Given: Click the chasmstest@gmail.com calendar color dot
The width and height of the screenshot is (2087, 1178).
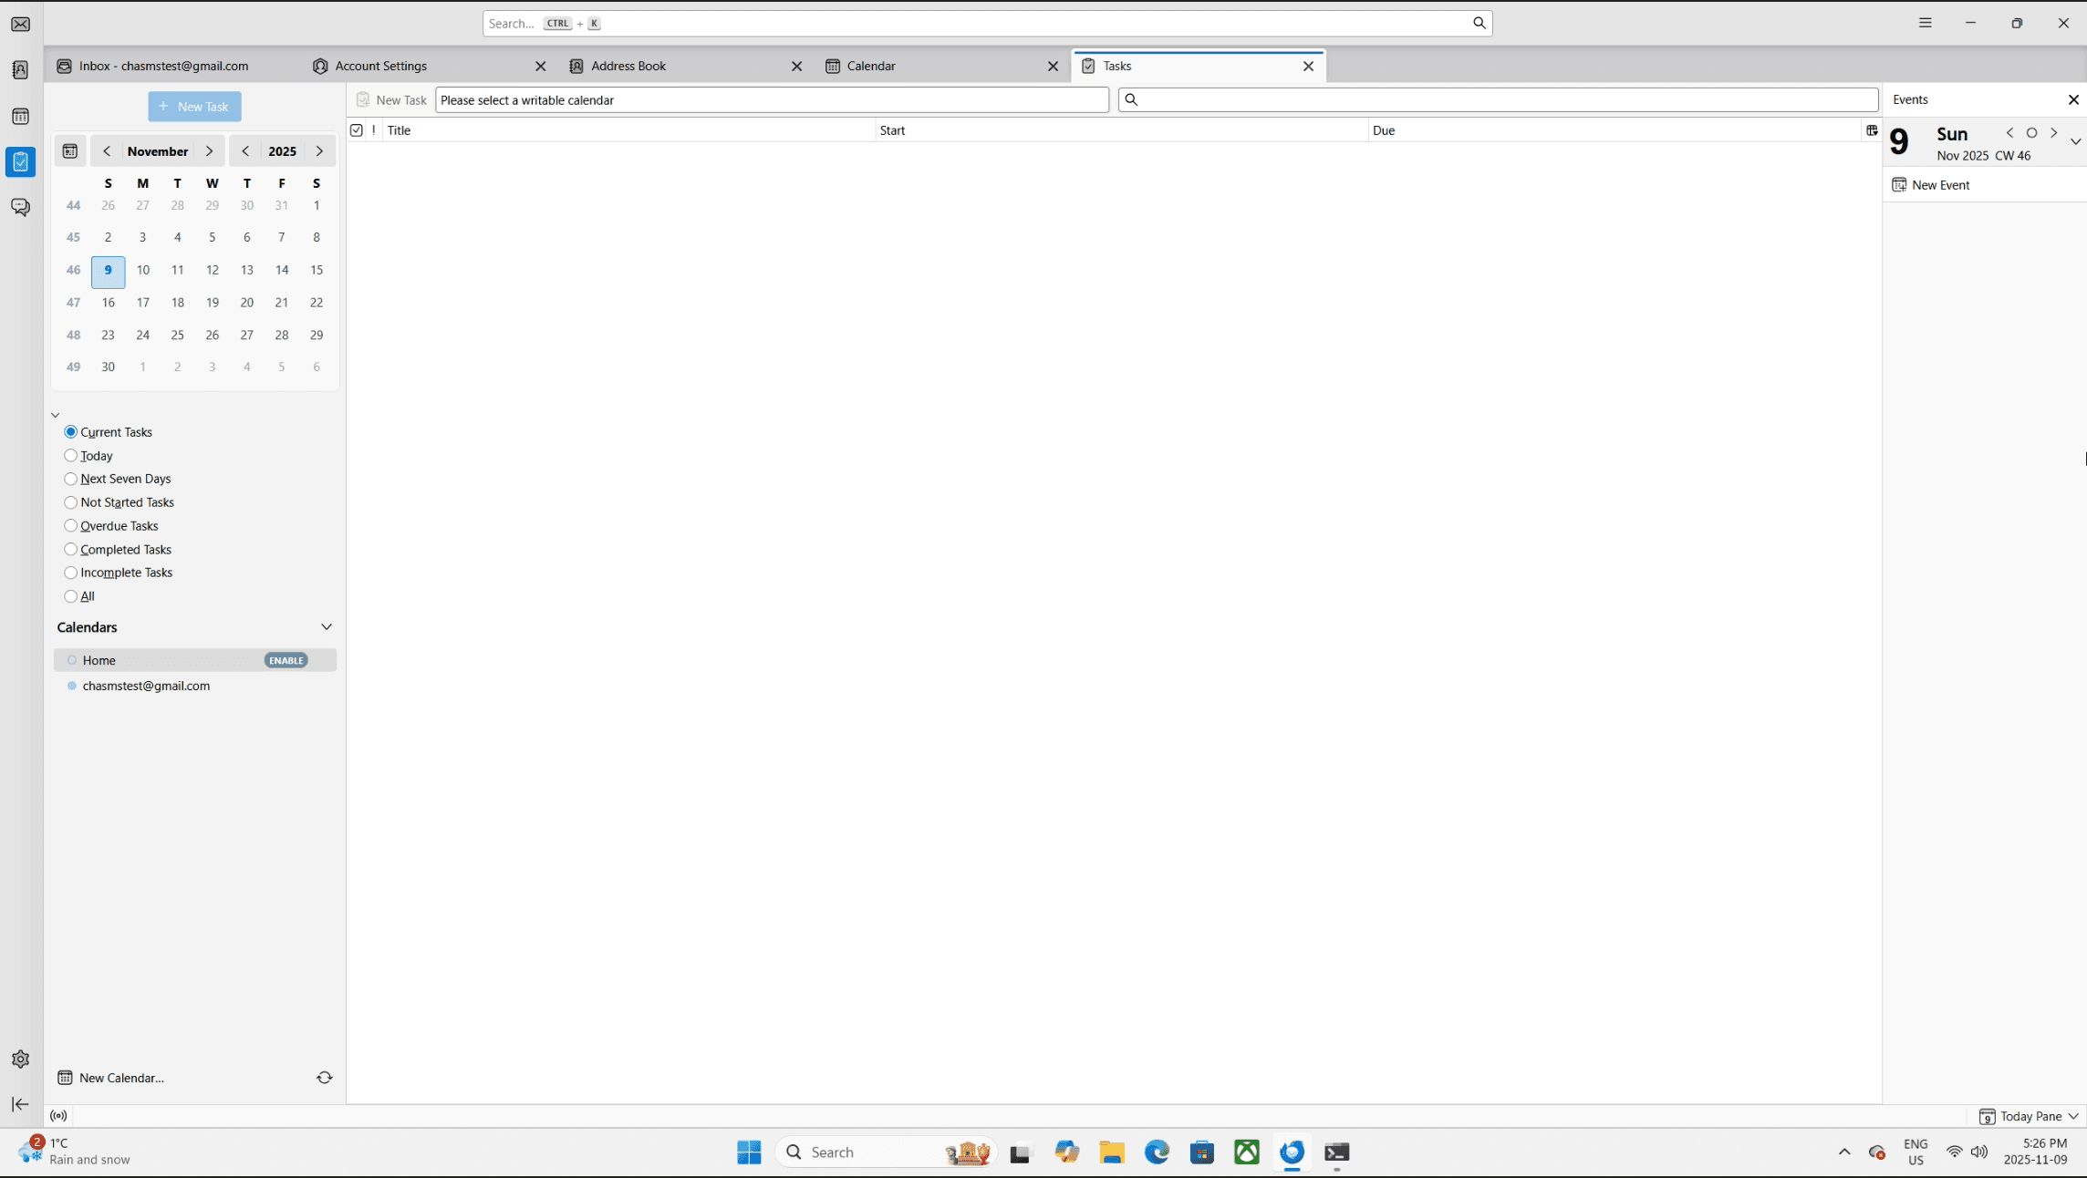Looking at the screenshot, I should click(x=72, y=686).
